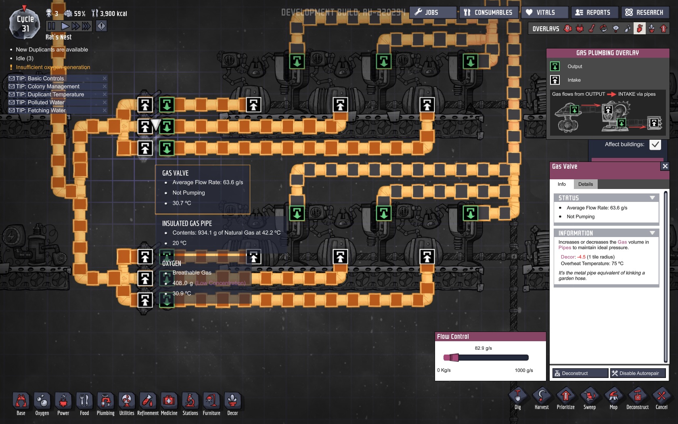Select the Harvest tool
Screen dimensions: 678x424
[x=542, y=398]
